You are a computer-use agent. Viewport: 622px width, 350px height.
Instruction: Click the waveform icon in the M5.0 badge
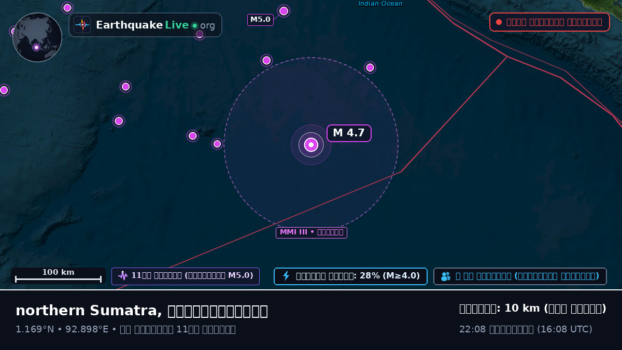point(123,276)
